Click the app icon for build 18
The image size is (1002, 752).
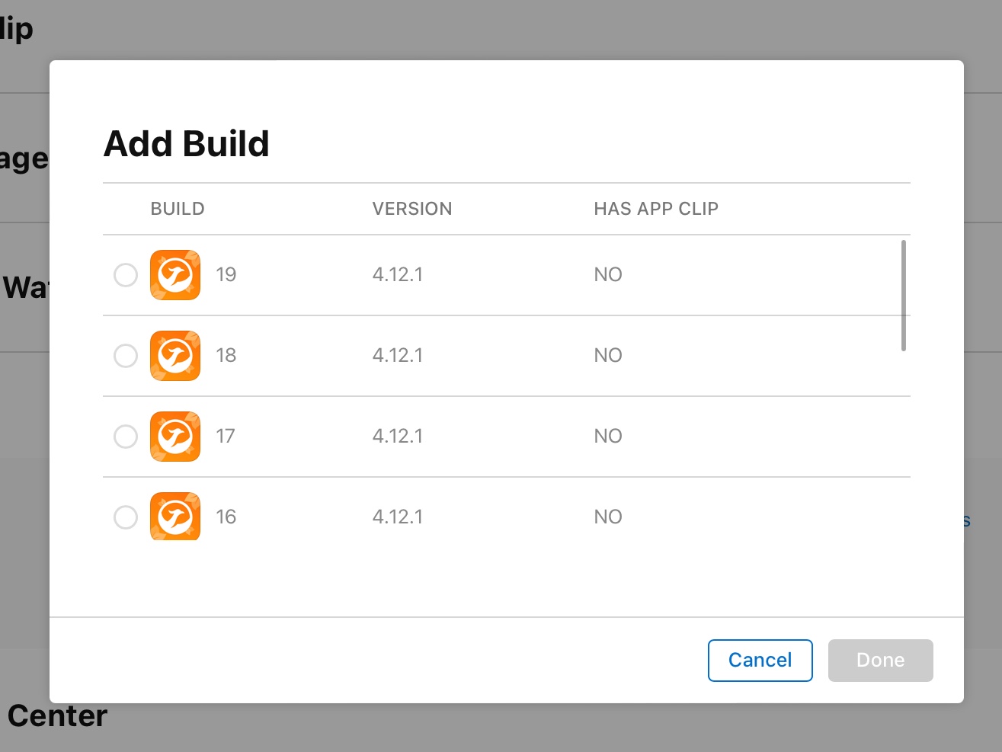[175, 356]
